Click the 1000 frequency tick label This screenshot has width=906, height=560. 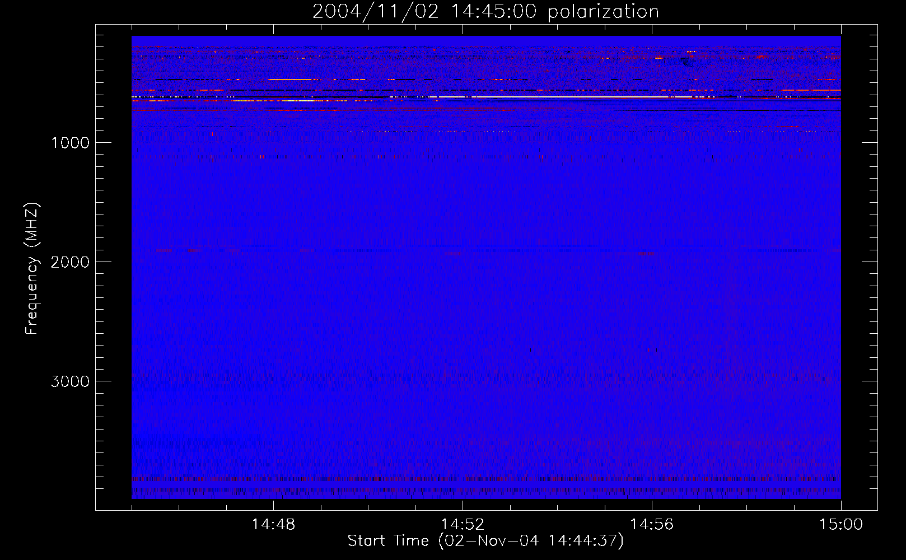70,143
